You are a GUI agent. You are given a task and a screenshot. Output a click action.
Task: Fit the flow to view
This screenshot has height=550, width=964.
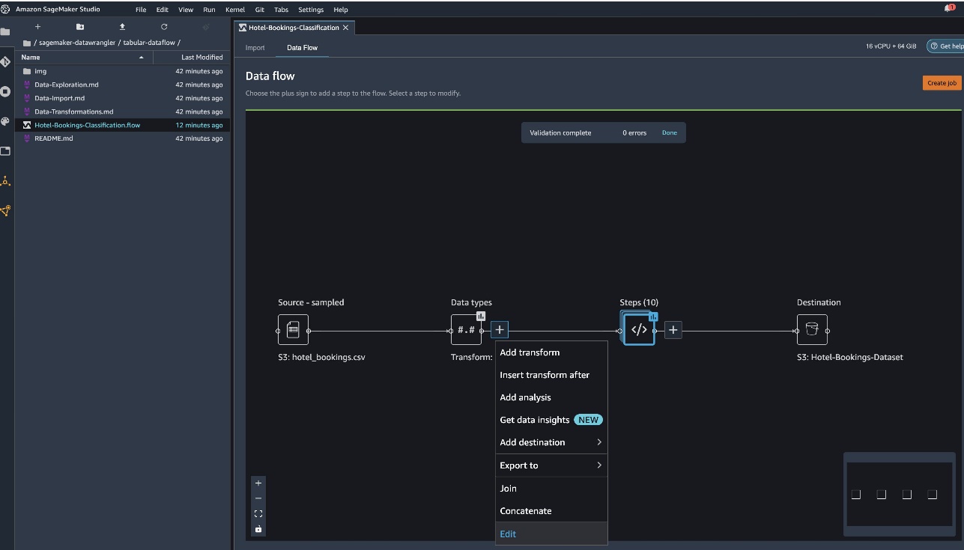point(258,513)
